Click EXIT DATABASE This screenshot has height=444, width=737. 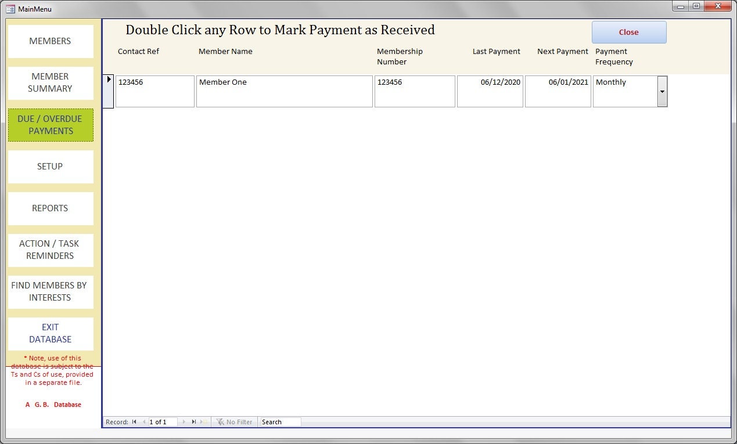pos(50,333)
